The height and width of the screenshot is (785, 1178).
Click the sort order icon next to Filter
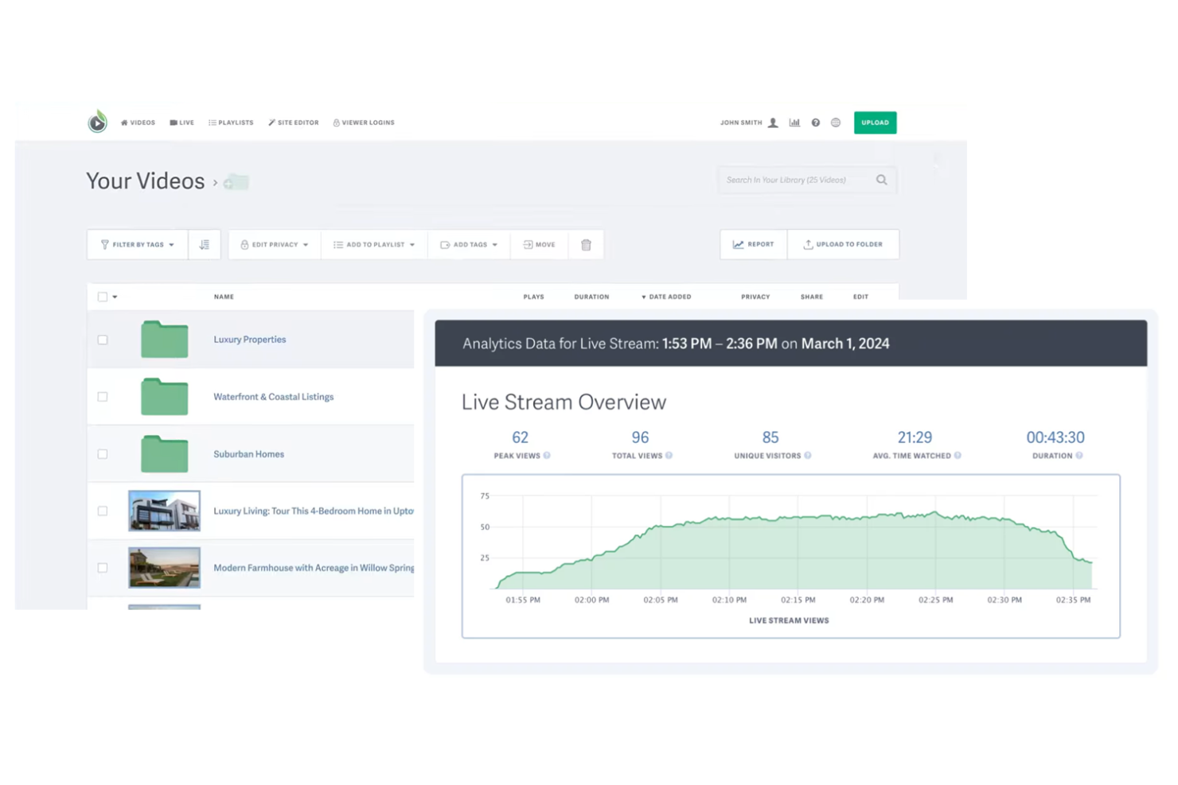tap(204, 244)
